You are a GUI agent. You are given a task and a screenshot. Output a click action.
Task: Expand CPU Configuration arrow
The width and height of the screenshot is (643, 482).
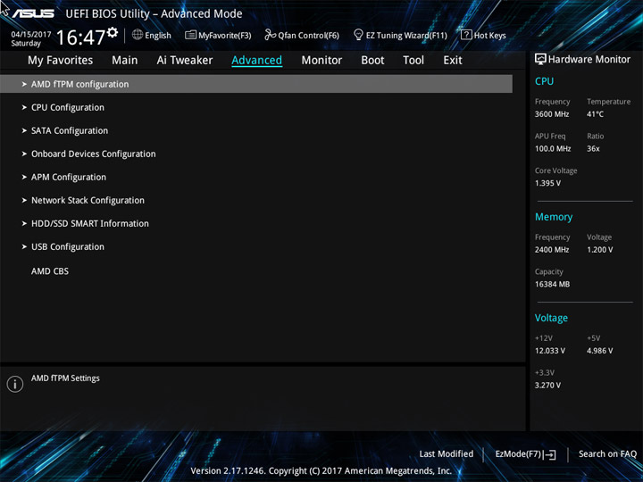(x=24, y=107)
